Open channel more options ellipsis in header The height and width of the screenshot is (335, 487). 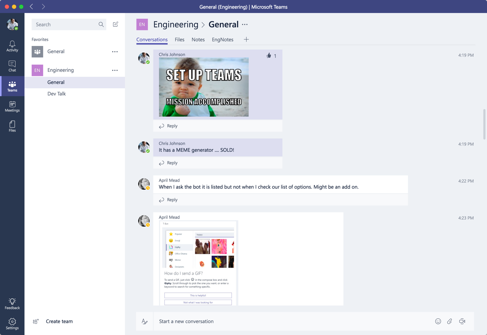[245, 24]
